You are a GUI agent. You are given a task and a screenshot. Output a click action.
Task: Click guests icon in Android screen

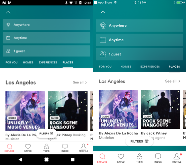tap(8, 51)
